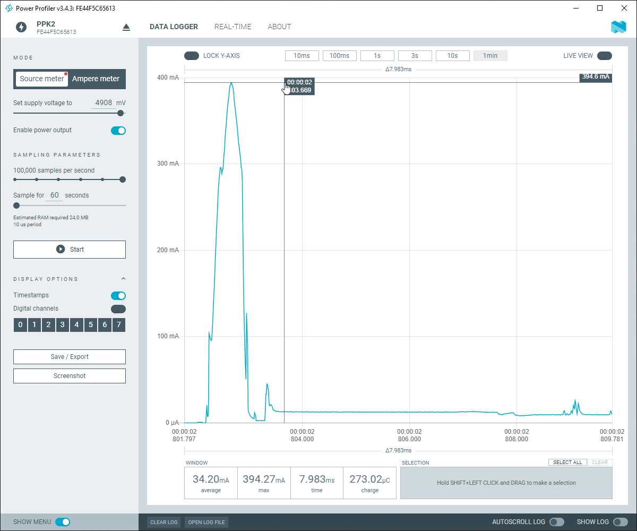Click Select All in the selection panel
The image size is (637, 531).
[x=567, y=462]
